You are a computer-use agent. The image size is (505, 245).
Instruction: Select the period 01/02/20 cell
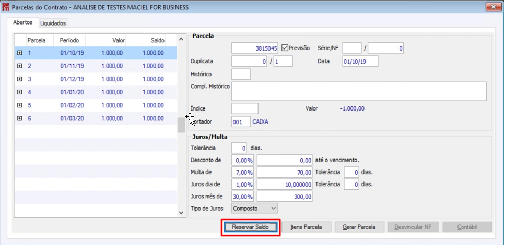point(72,105)
